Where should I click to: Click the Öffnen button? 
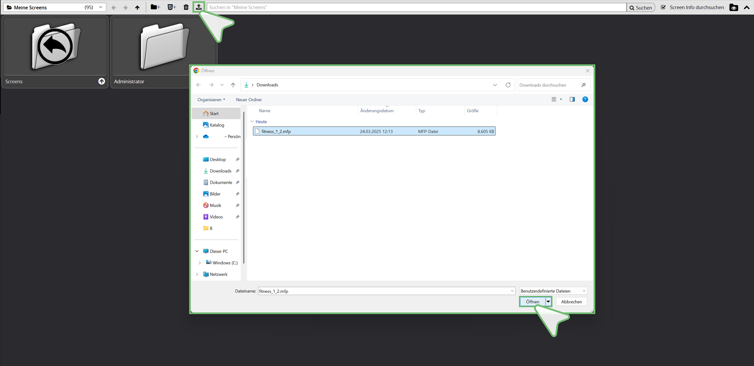(532, 302)
